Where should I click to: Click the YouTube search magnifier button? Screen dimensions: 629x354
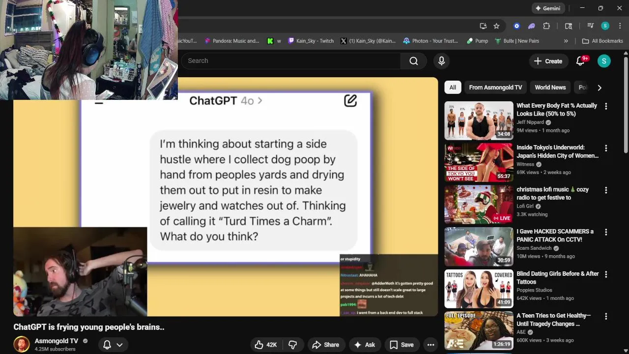pos(414,60)
